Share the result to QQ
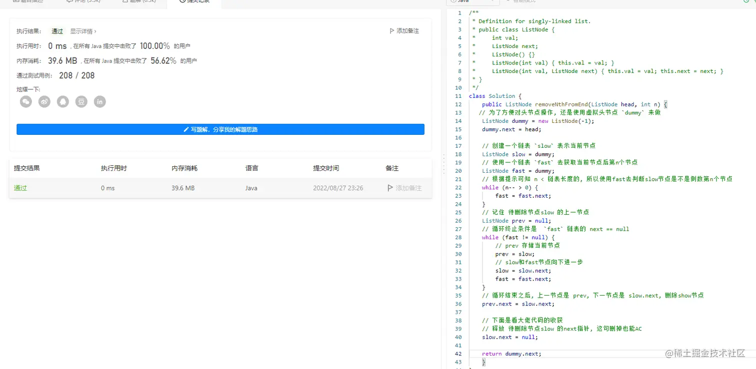Viewport: 756px width, 369px height. click(x=63, y=102)
